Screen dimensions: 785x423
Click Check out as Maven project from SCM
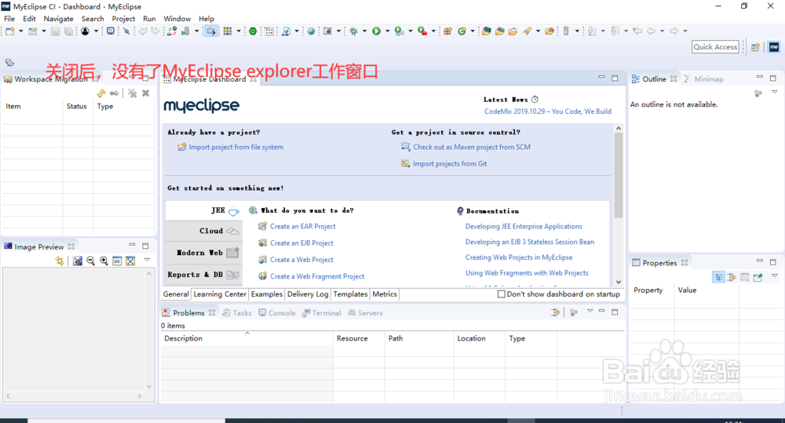pyautogui.click(x=472, y=148)
